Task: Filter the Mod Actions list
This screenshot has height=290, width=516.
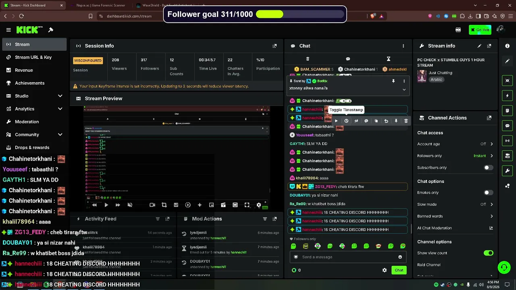Action: coord(265,219)
